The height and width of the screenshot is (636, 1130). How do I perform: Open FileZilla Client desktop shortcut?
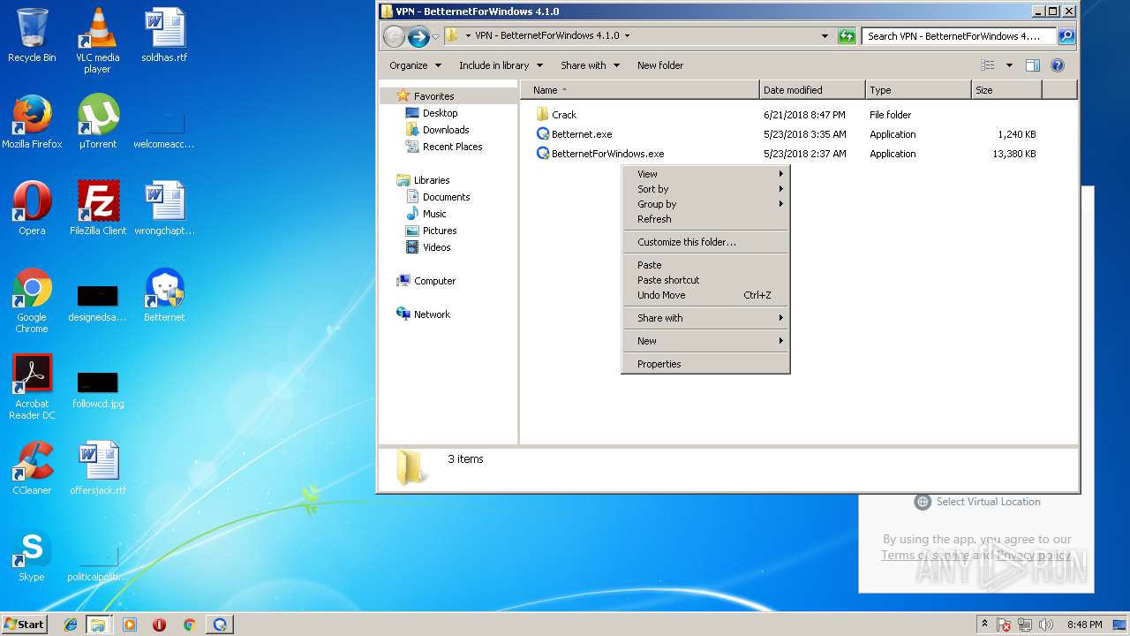click(98, 208)
